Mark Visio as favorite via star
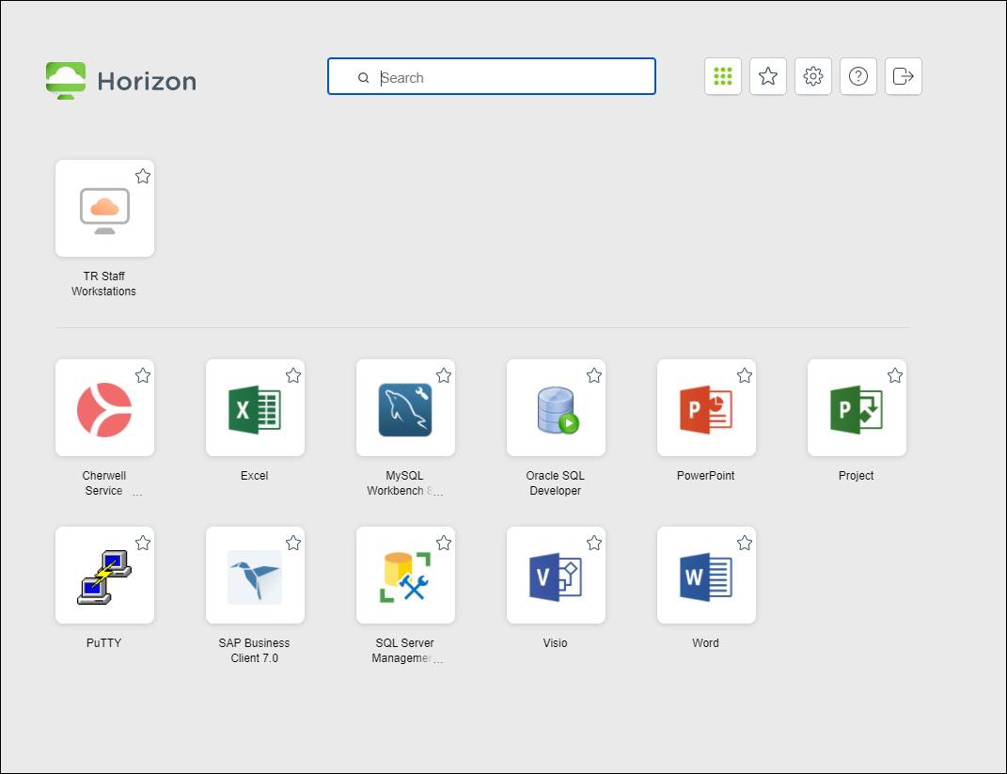Viewport: 1007px width, 774px height. [x=594, y=543]
